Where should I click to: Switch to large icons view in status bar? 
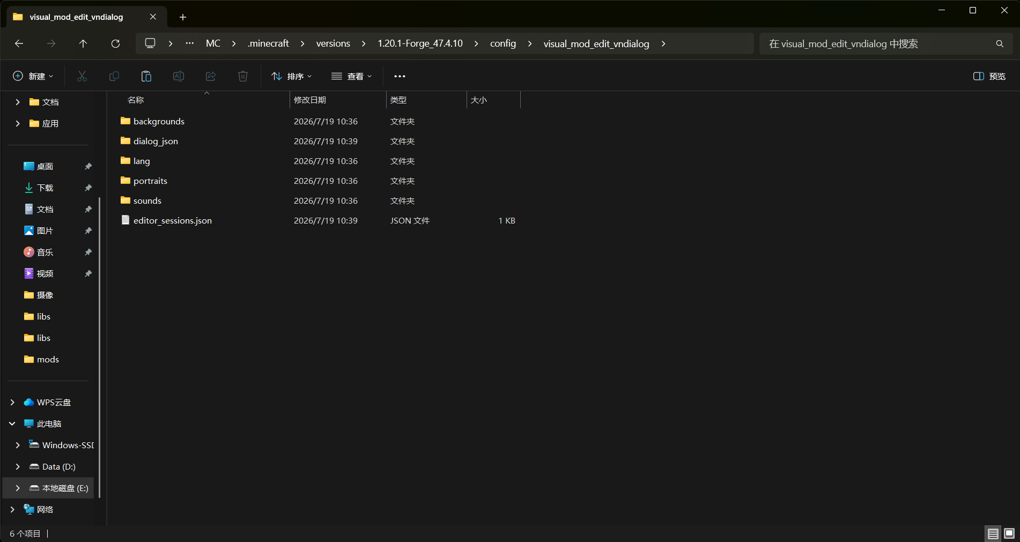point(1009,533)
